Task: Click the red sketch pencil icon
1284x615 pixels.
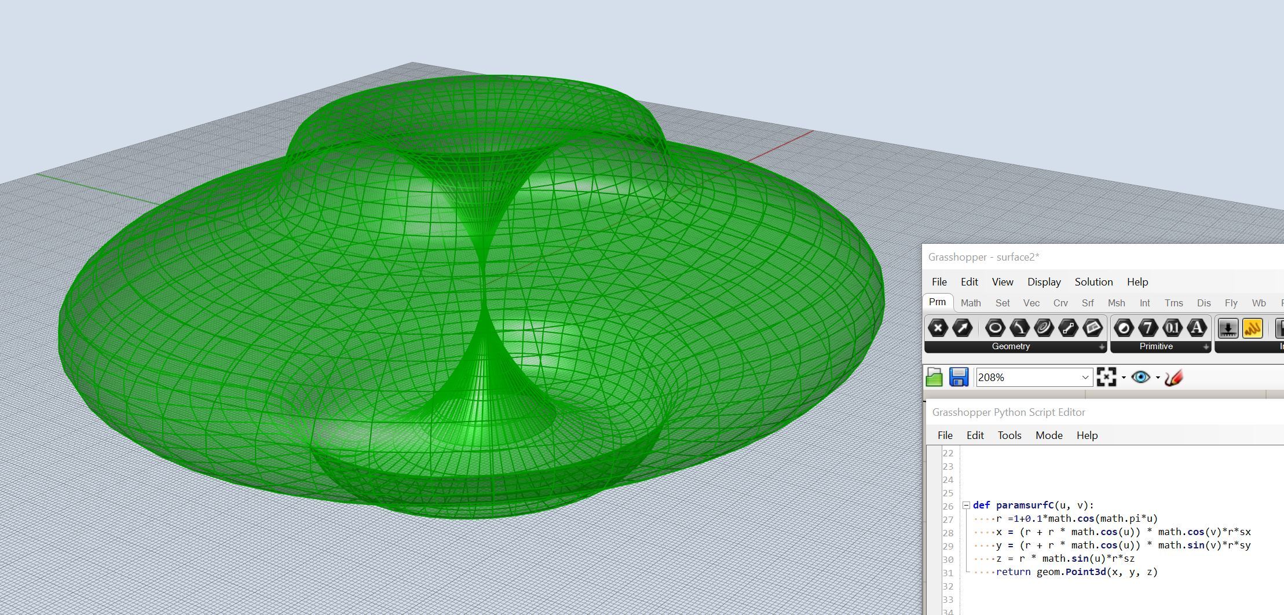Action: [1173, 378]
